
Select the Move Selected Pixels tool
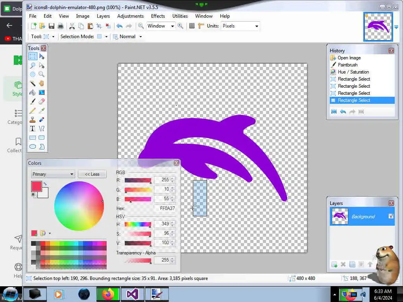[42, 56]
